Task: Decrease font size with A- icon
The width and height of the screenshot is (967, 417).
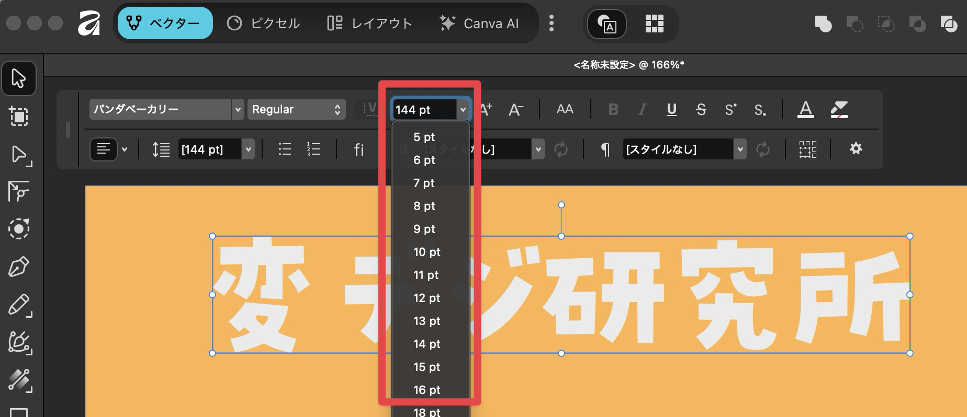Action: (x=516, y=109)
